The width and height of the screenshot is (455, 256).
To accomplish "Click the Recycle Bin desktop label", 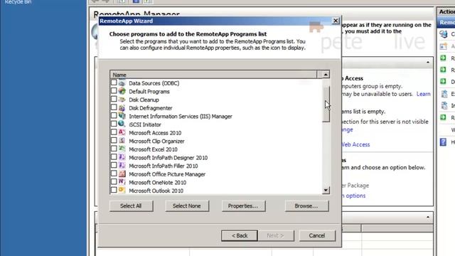I will coord(18,2).
